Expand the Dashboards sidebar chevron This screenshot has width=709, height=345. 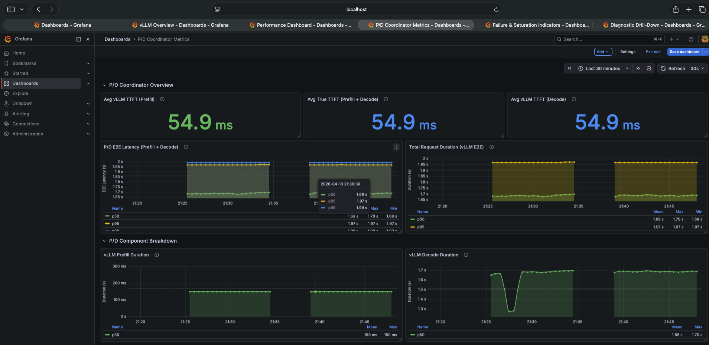pyautogui.click(x=88, y=83)
